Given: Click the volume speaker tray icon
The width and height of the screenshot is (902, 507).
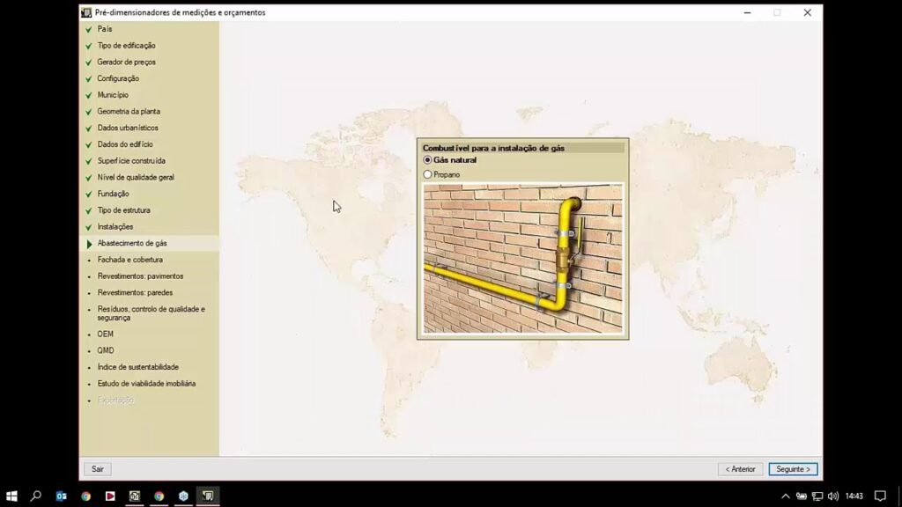Looking at the screenshot, I should [x=832, y=496].
